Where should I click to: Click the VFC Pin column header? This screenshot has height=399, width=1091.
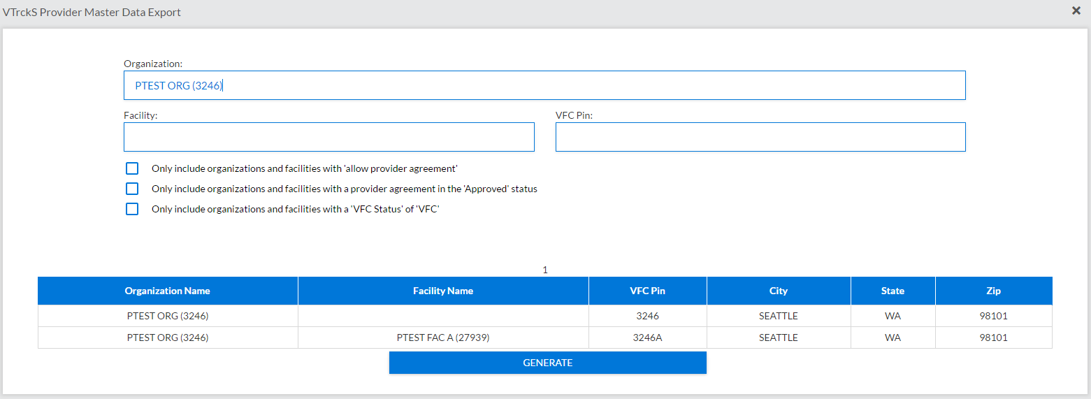point(648,291)
